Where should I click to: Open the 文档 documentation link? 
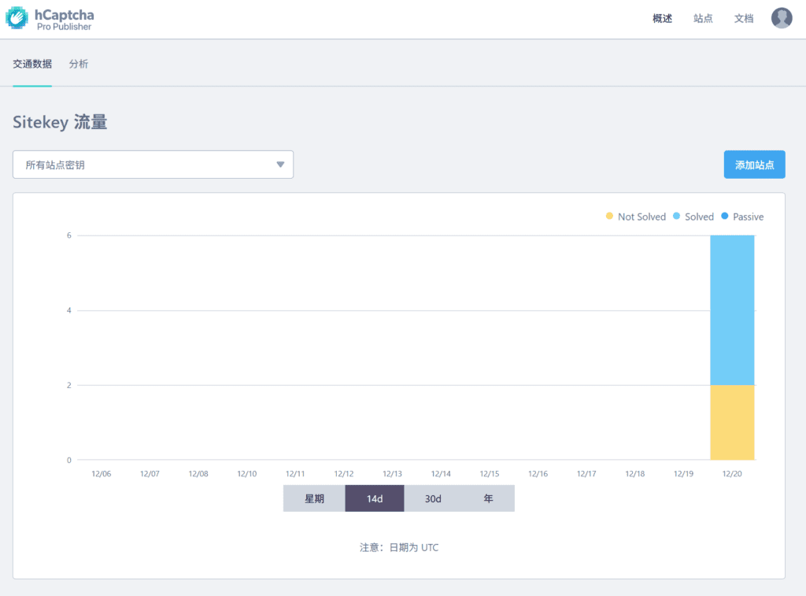(744, 18)
